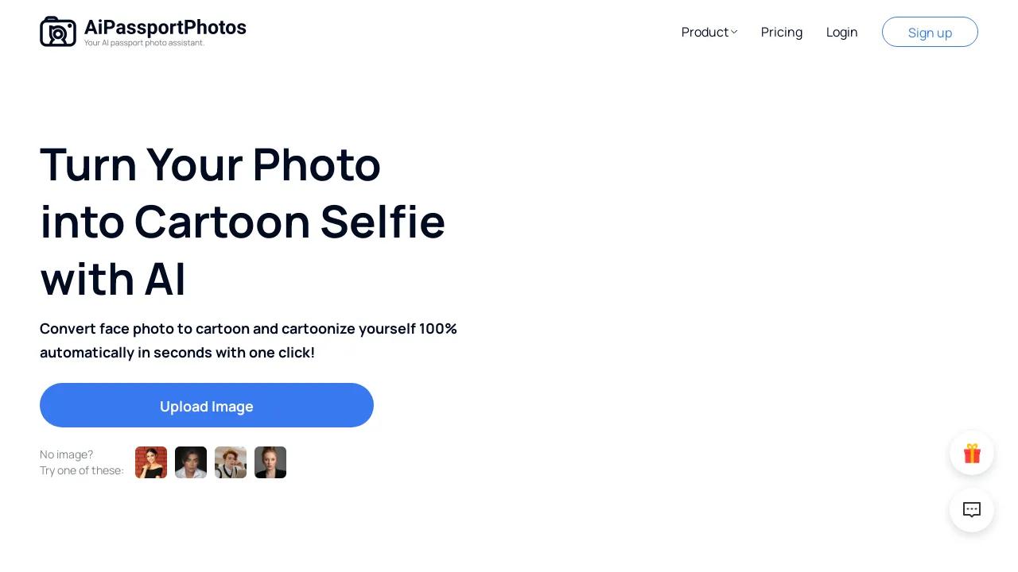Expand the Product menu chevron arrow

(734, 33)
